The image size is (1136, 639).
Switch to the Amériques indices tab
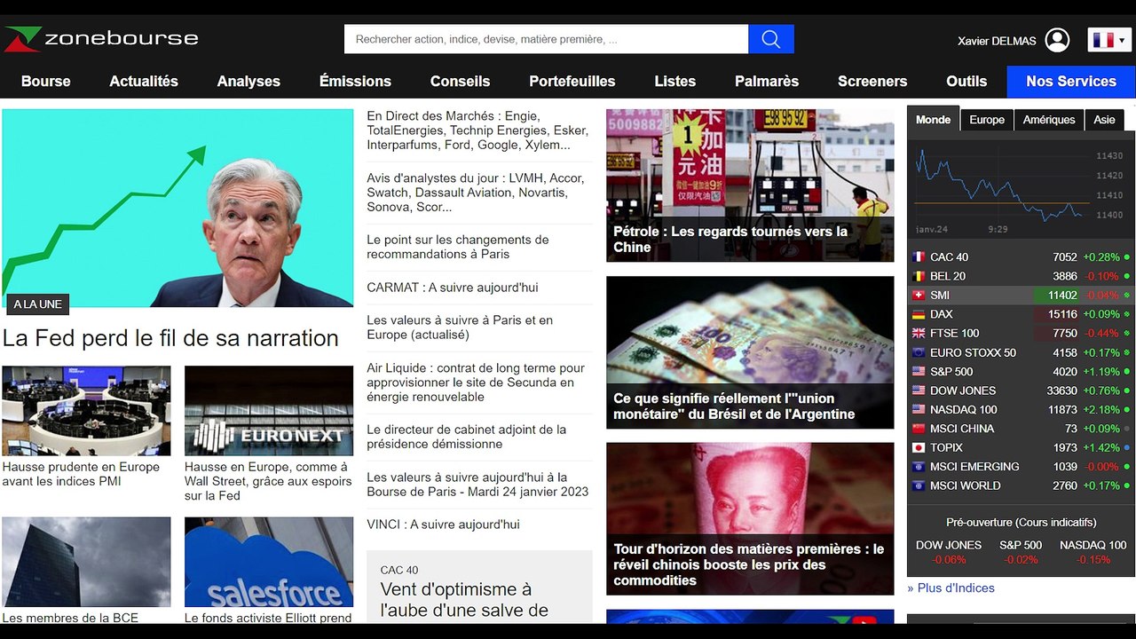1049,120
